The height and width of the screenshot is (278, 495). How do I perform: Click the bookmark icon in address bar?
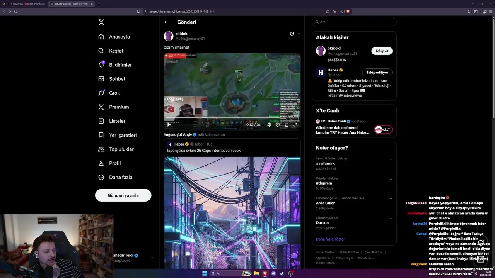[139, 12]
